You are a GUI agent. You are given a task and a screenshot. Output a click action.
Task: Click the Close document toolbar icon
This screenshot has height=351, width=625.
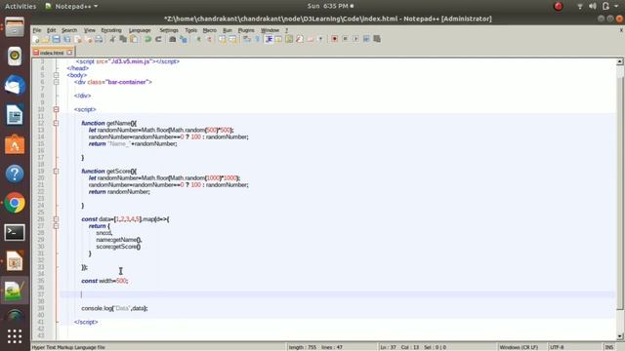(78, 39)
